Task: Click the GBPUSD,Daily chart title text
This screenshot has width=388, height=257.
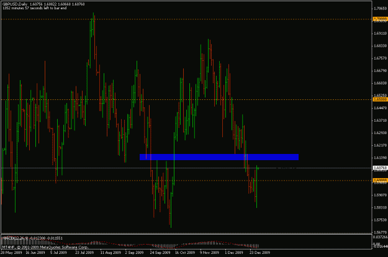Action: coord(15,4)
